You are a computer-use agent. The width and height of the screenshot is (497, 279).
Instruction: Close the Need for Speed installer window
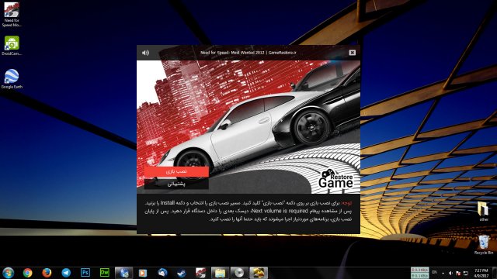pos(352,53)
